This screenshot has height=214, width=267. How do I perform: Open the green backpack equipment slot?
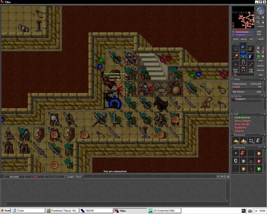(x=251, y=48)
